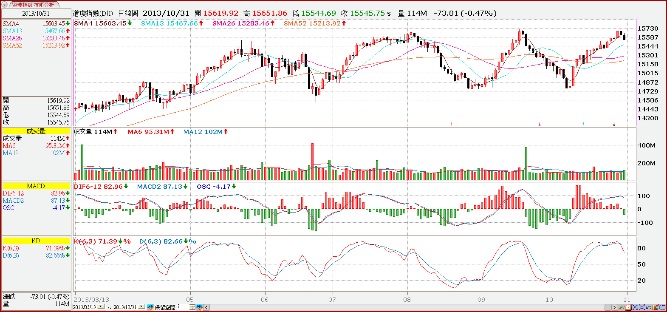Click the 成交量 114M legend in the volume chart
Image resolution: width=667 pixels, height=312 pixels.
[x=96, y=132]
